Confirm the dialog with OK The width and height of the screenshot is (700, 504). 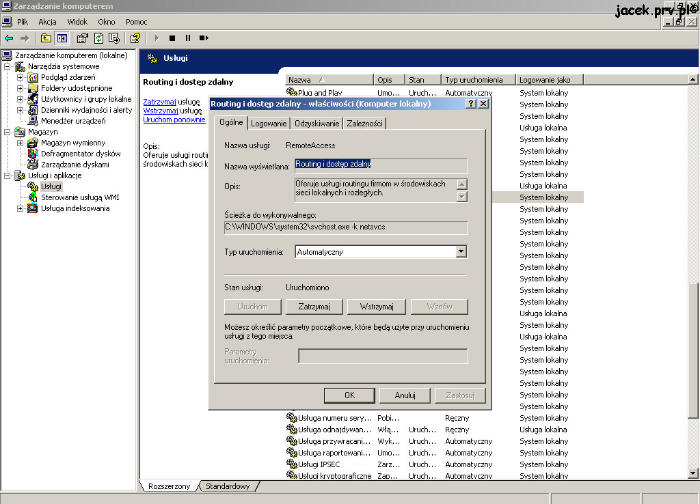click(349, 395)
